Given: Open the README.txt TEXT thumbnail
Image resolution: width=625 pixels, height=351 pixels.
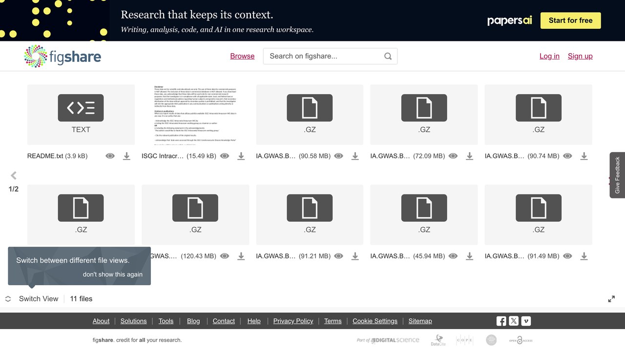Looking at the screenshot, I should pos(81,115).
